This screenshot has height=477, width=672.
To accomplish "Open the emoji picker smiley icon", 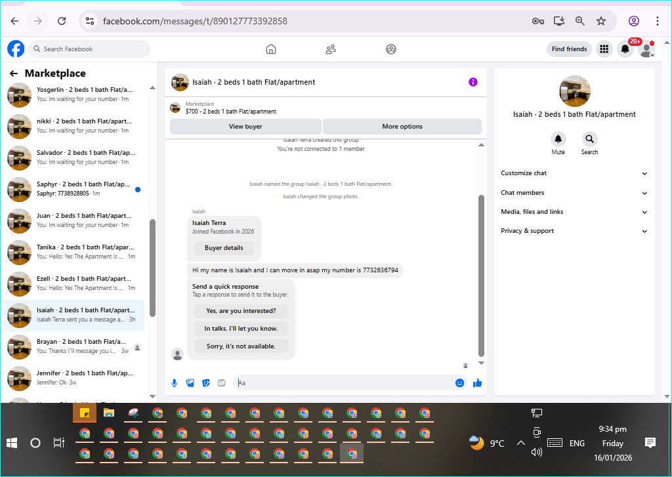I will pos(459,383).
